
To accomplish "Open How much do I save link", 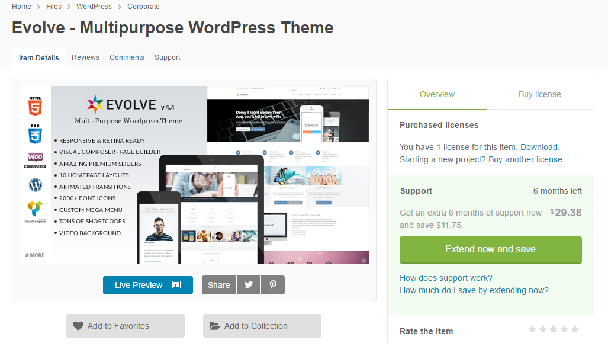I will (x=474, y=290).
